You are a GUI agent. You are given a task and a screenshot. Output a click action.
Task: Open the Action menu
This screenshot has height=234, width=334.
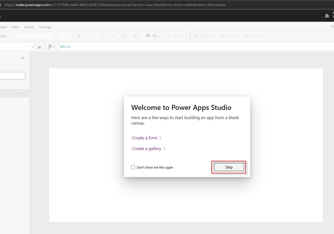[x=29, y=27]
